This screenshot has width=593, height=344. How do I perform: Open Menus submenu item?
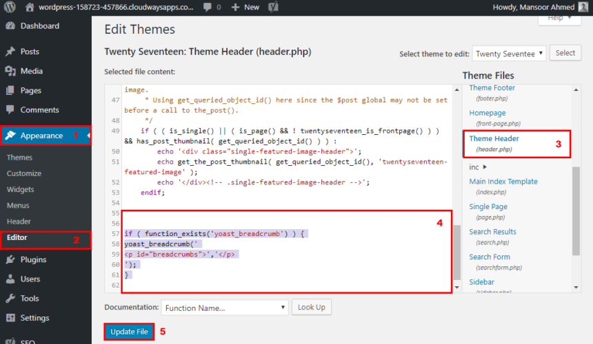coord(18,205)
